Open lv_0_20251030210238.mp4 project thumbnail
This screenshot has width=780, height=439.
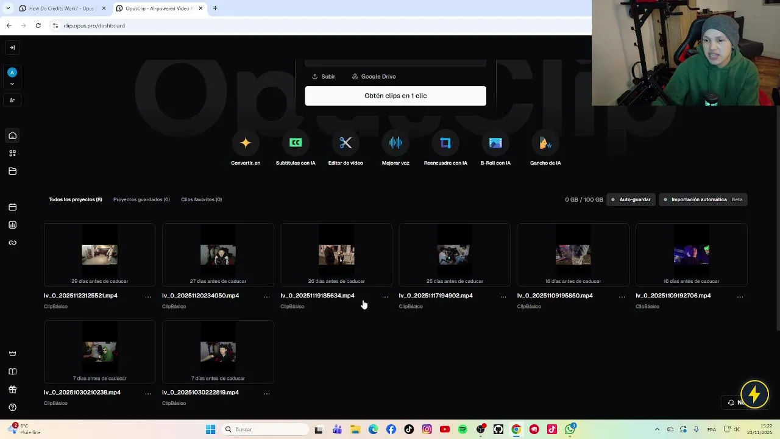pyautogui.click(x=99, y=352)
